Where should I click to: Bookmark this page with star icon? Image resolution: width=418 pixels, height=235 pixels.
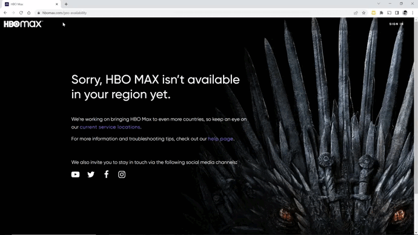[x=363, y=13]
